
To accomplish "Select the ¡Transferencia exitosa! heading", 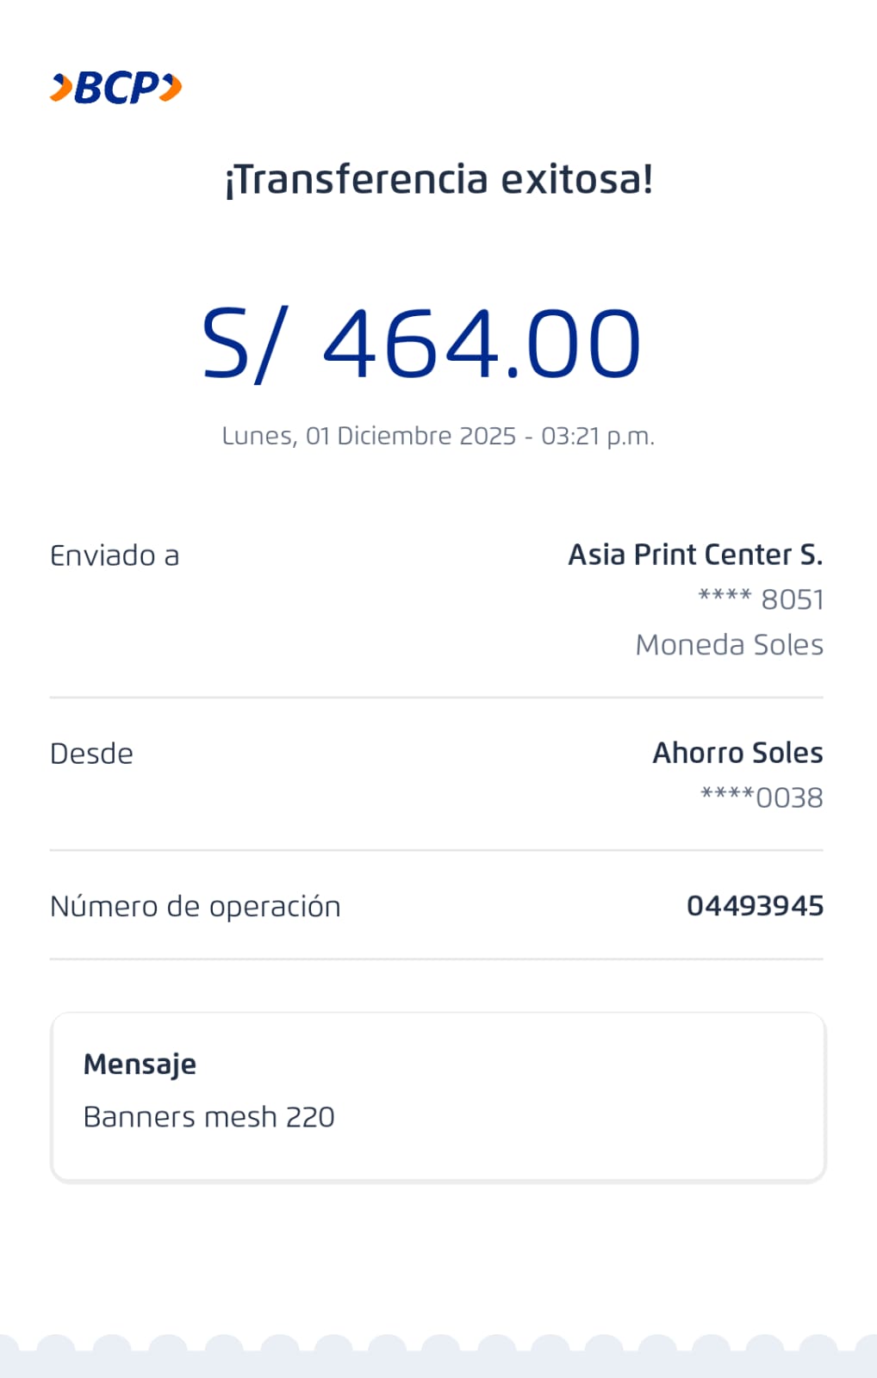I will pyautogui.click(x=438, y=180).
